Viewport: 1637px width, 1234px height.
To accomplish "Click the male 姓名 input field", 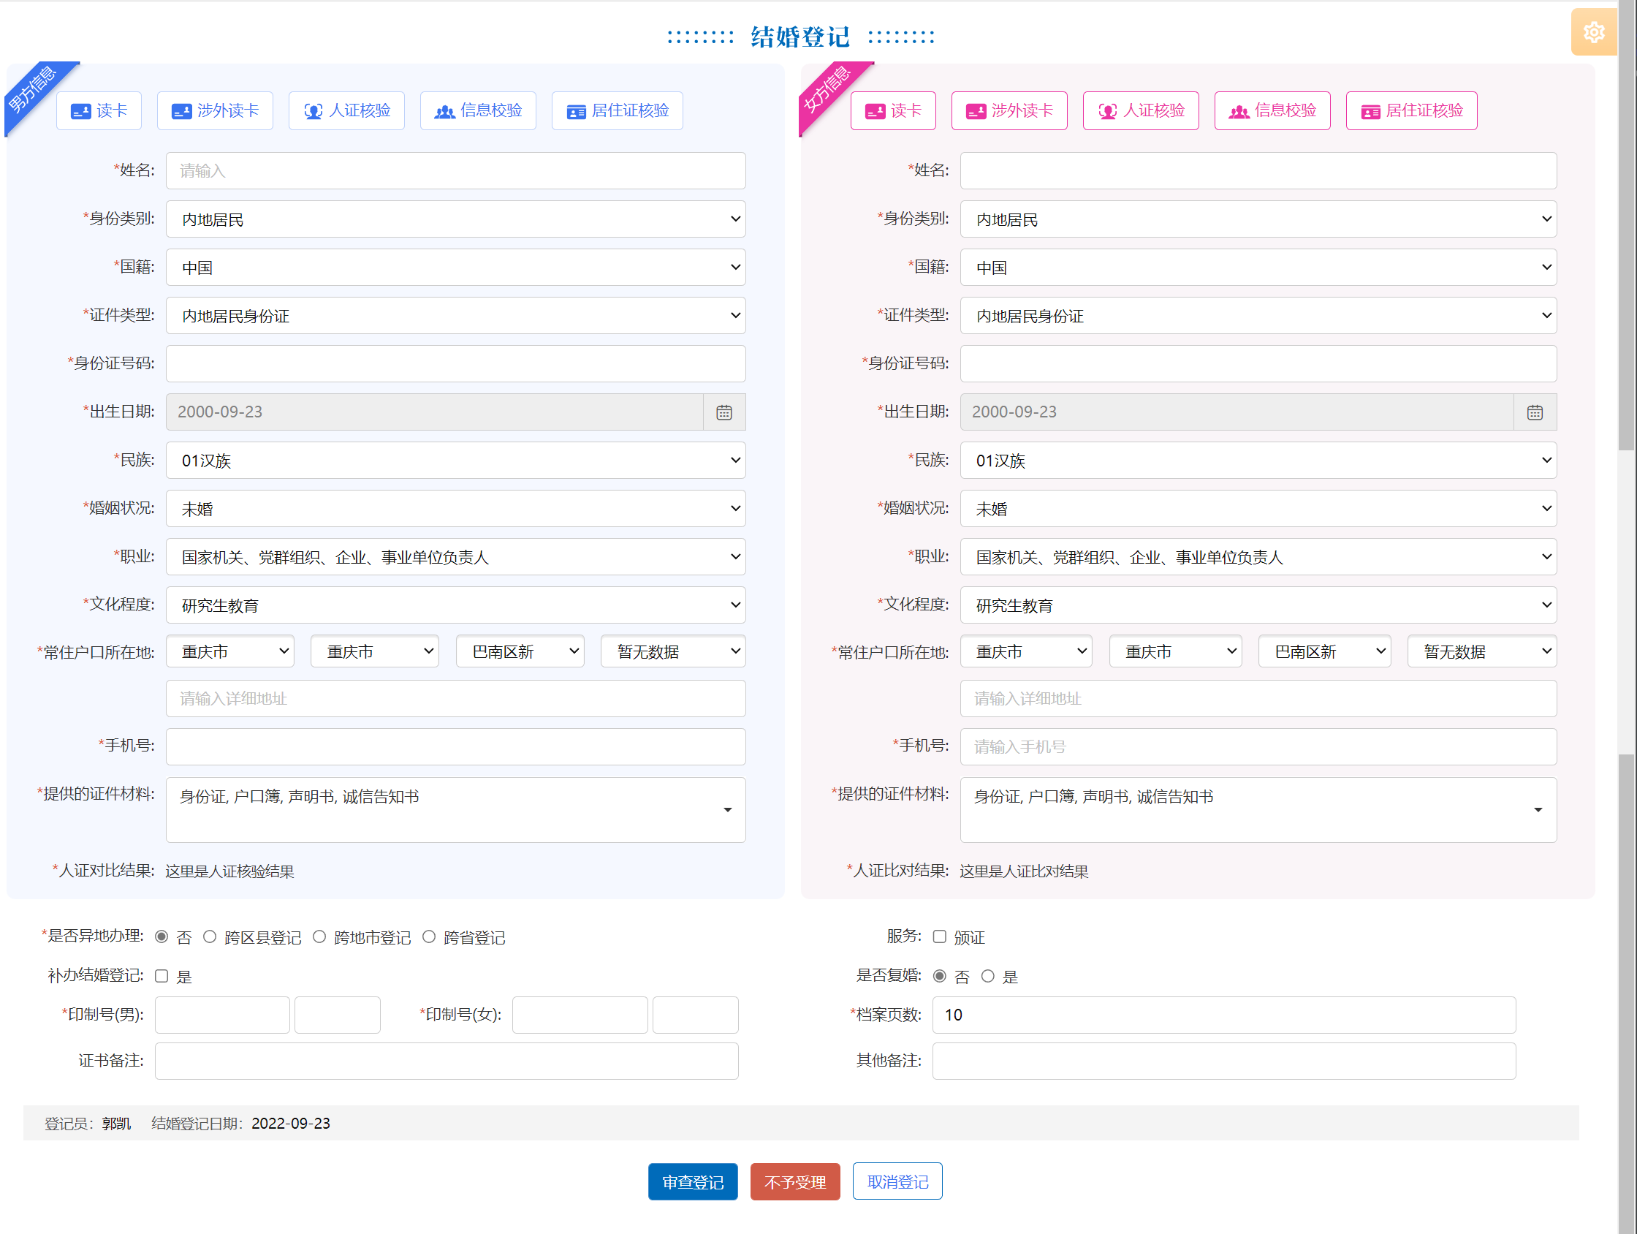I will 456,171.
